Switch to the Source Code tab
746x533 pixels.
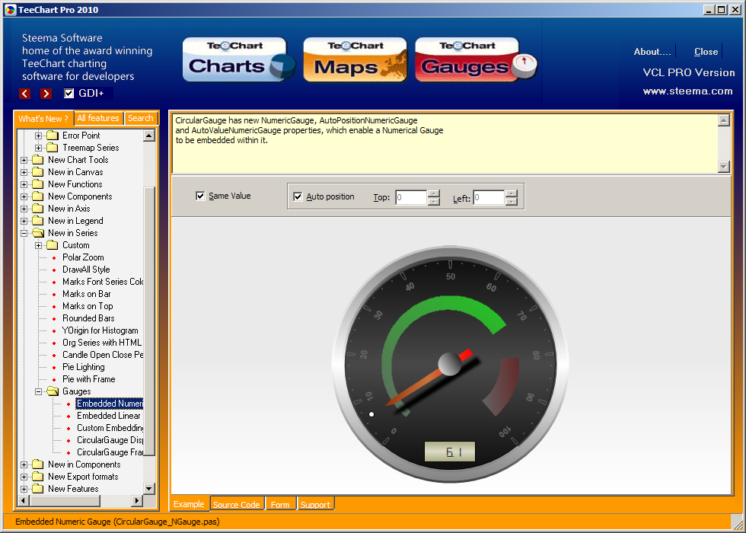pyautogui.click(x=237, y=504)
